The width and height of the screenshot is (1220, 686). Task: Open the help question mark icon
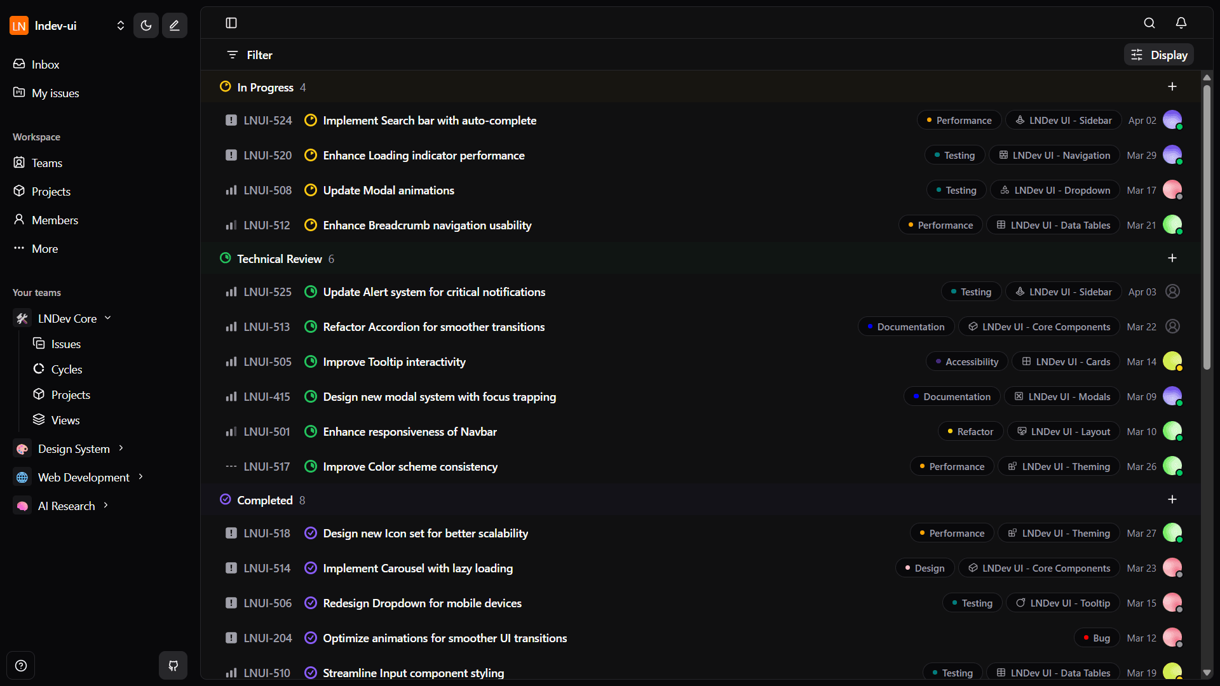(x=21, y=666)
